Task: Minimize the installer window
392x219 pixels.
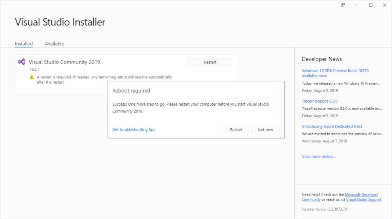Action: click(357, 5)
